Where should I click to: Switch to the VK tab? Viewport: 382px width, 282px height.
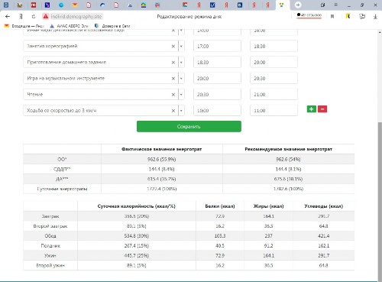pyautogui.click(x=240, y=5)
